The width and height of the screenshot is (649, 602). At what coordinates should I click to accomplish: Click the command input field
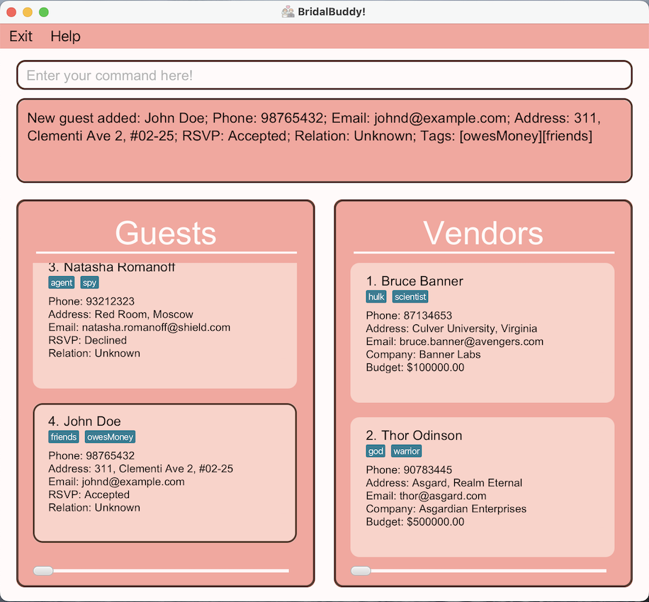pos(324,75)
